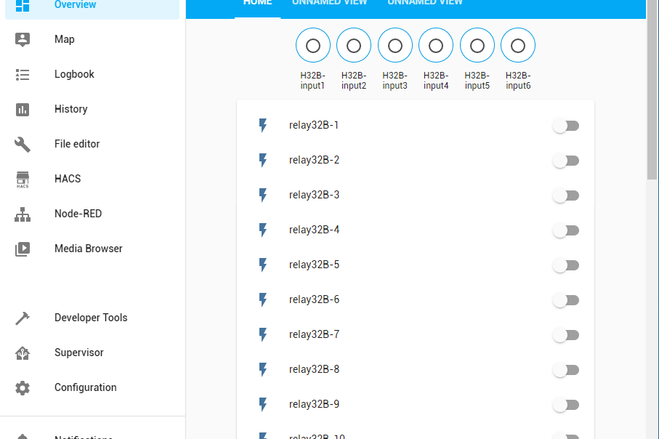Open the H32B-input6 state badge

(518, 47)
